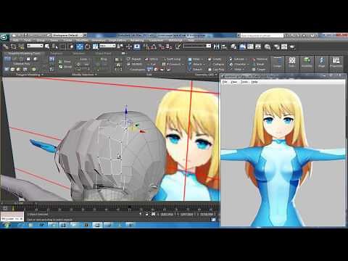Select Vertex sub-object level in ribbon

tap(7, 59)
